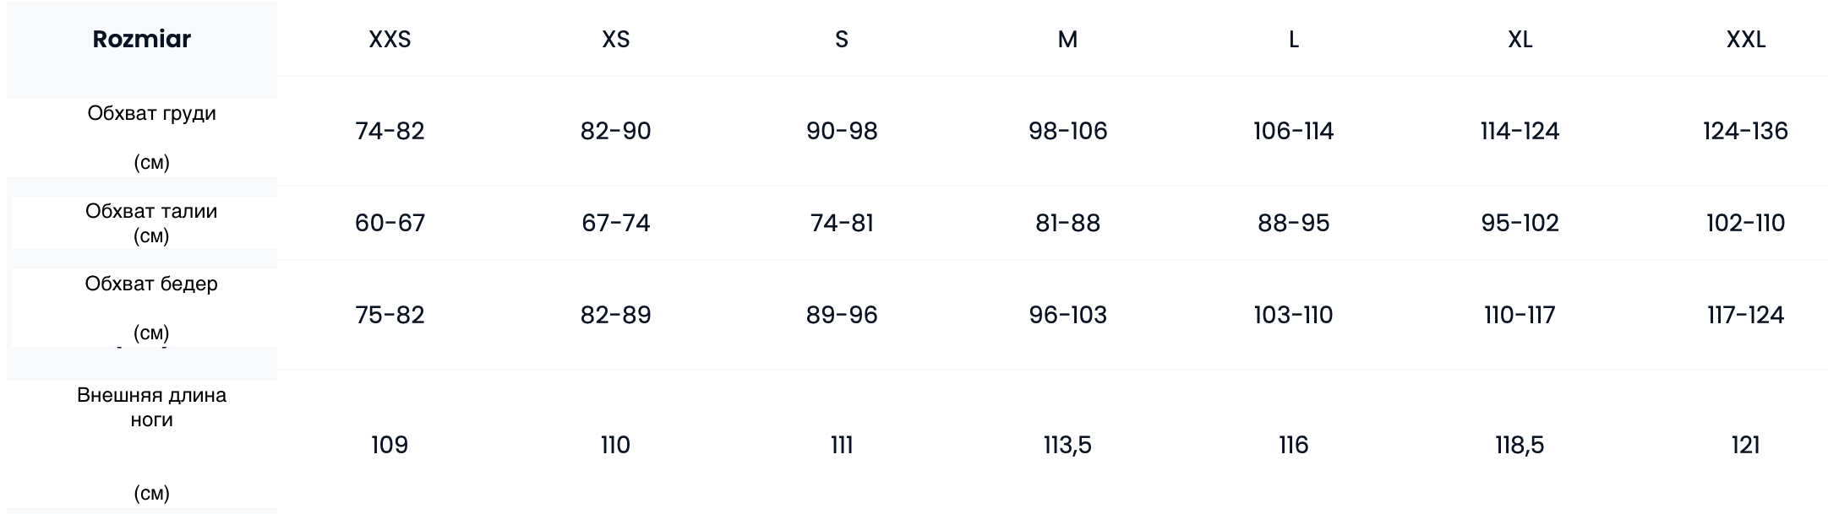Select the Обхват бедер row label
The image size is (1828, 514).
[x=151, y=284]
